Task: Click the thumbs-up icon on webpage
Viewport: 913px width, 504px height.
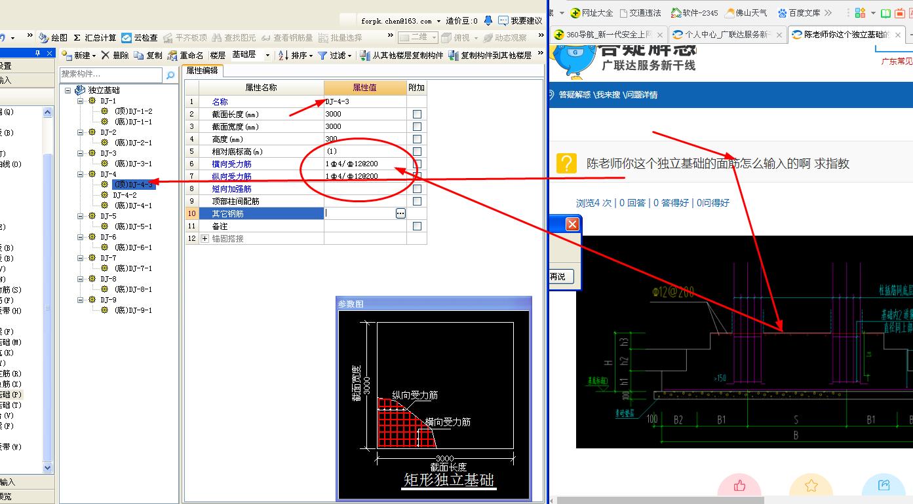Action: pos(740,486)
